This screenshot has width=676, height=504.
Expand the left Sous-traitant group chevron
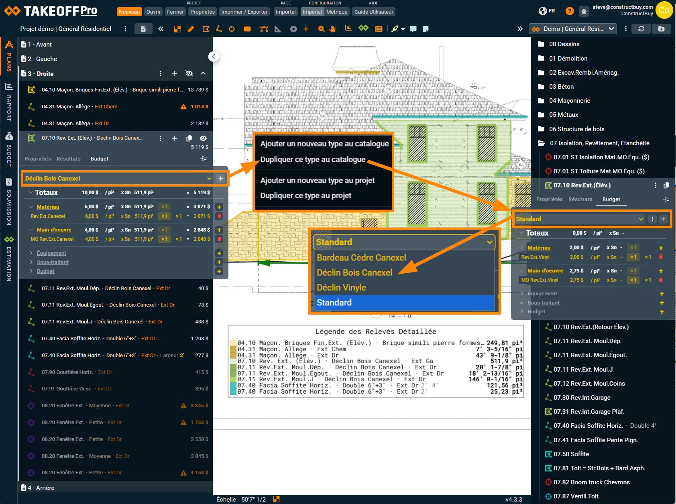click(31, 262)
